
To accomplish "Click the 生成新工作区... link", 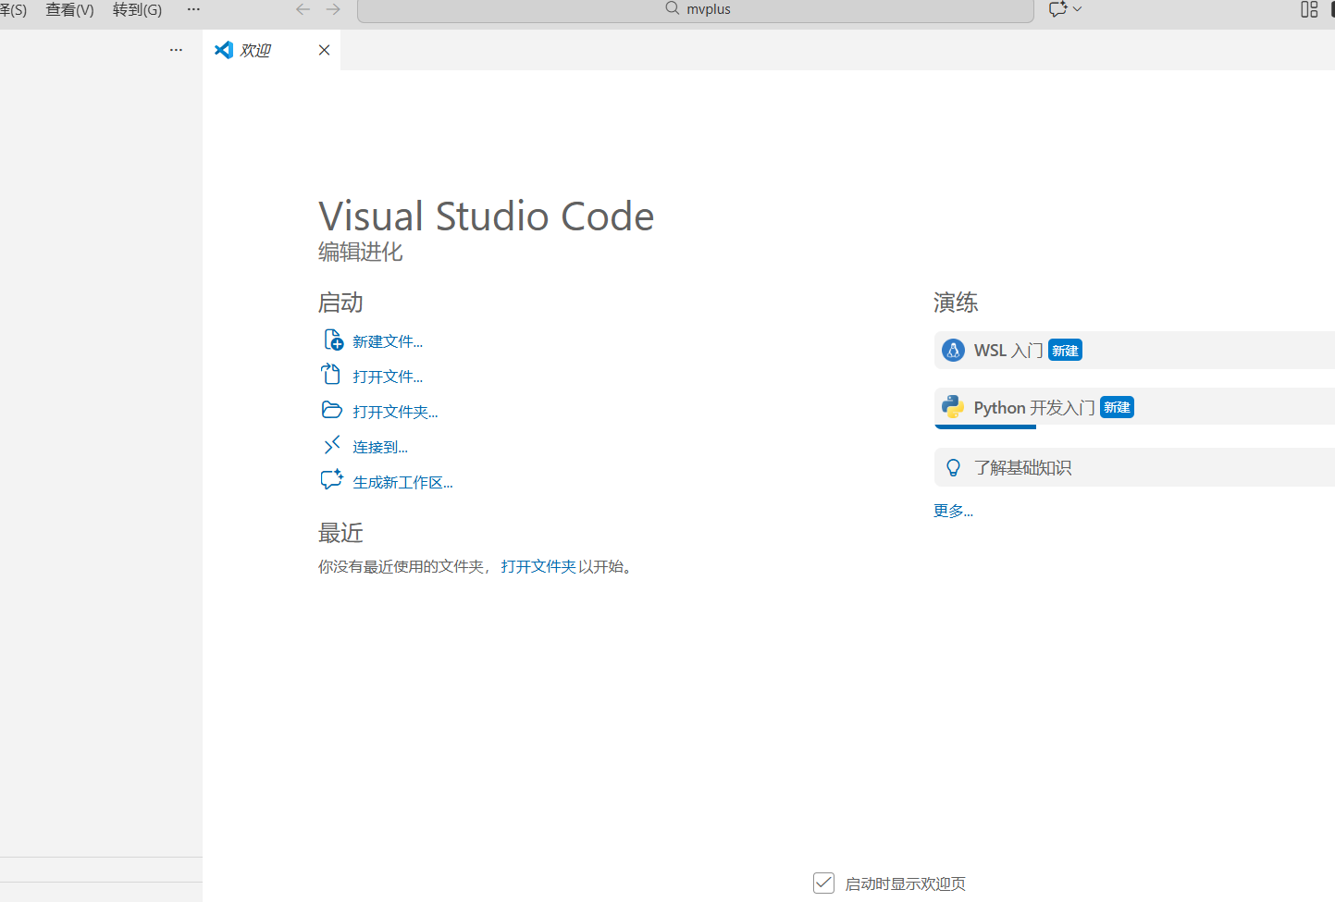I will pyautogui.click(x=402, y=482).
